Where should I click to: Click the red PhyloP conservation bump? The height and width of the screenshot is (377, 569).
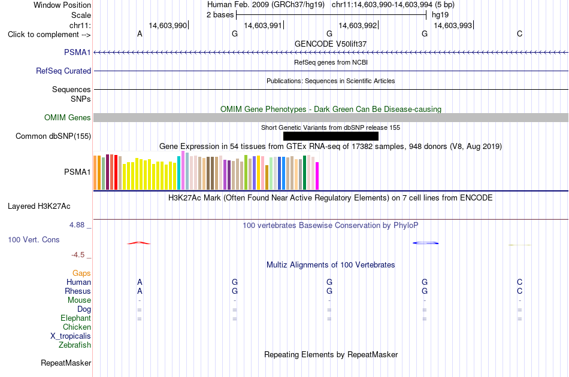click(x=138, y=243)
